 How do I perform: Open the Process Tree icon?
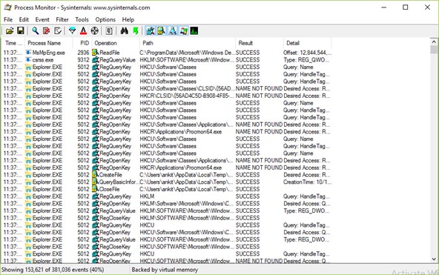[109, 31]
